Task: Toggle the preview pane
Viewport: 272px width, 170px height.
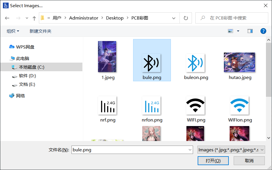Action: click(250, 31)
